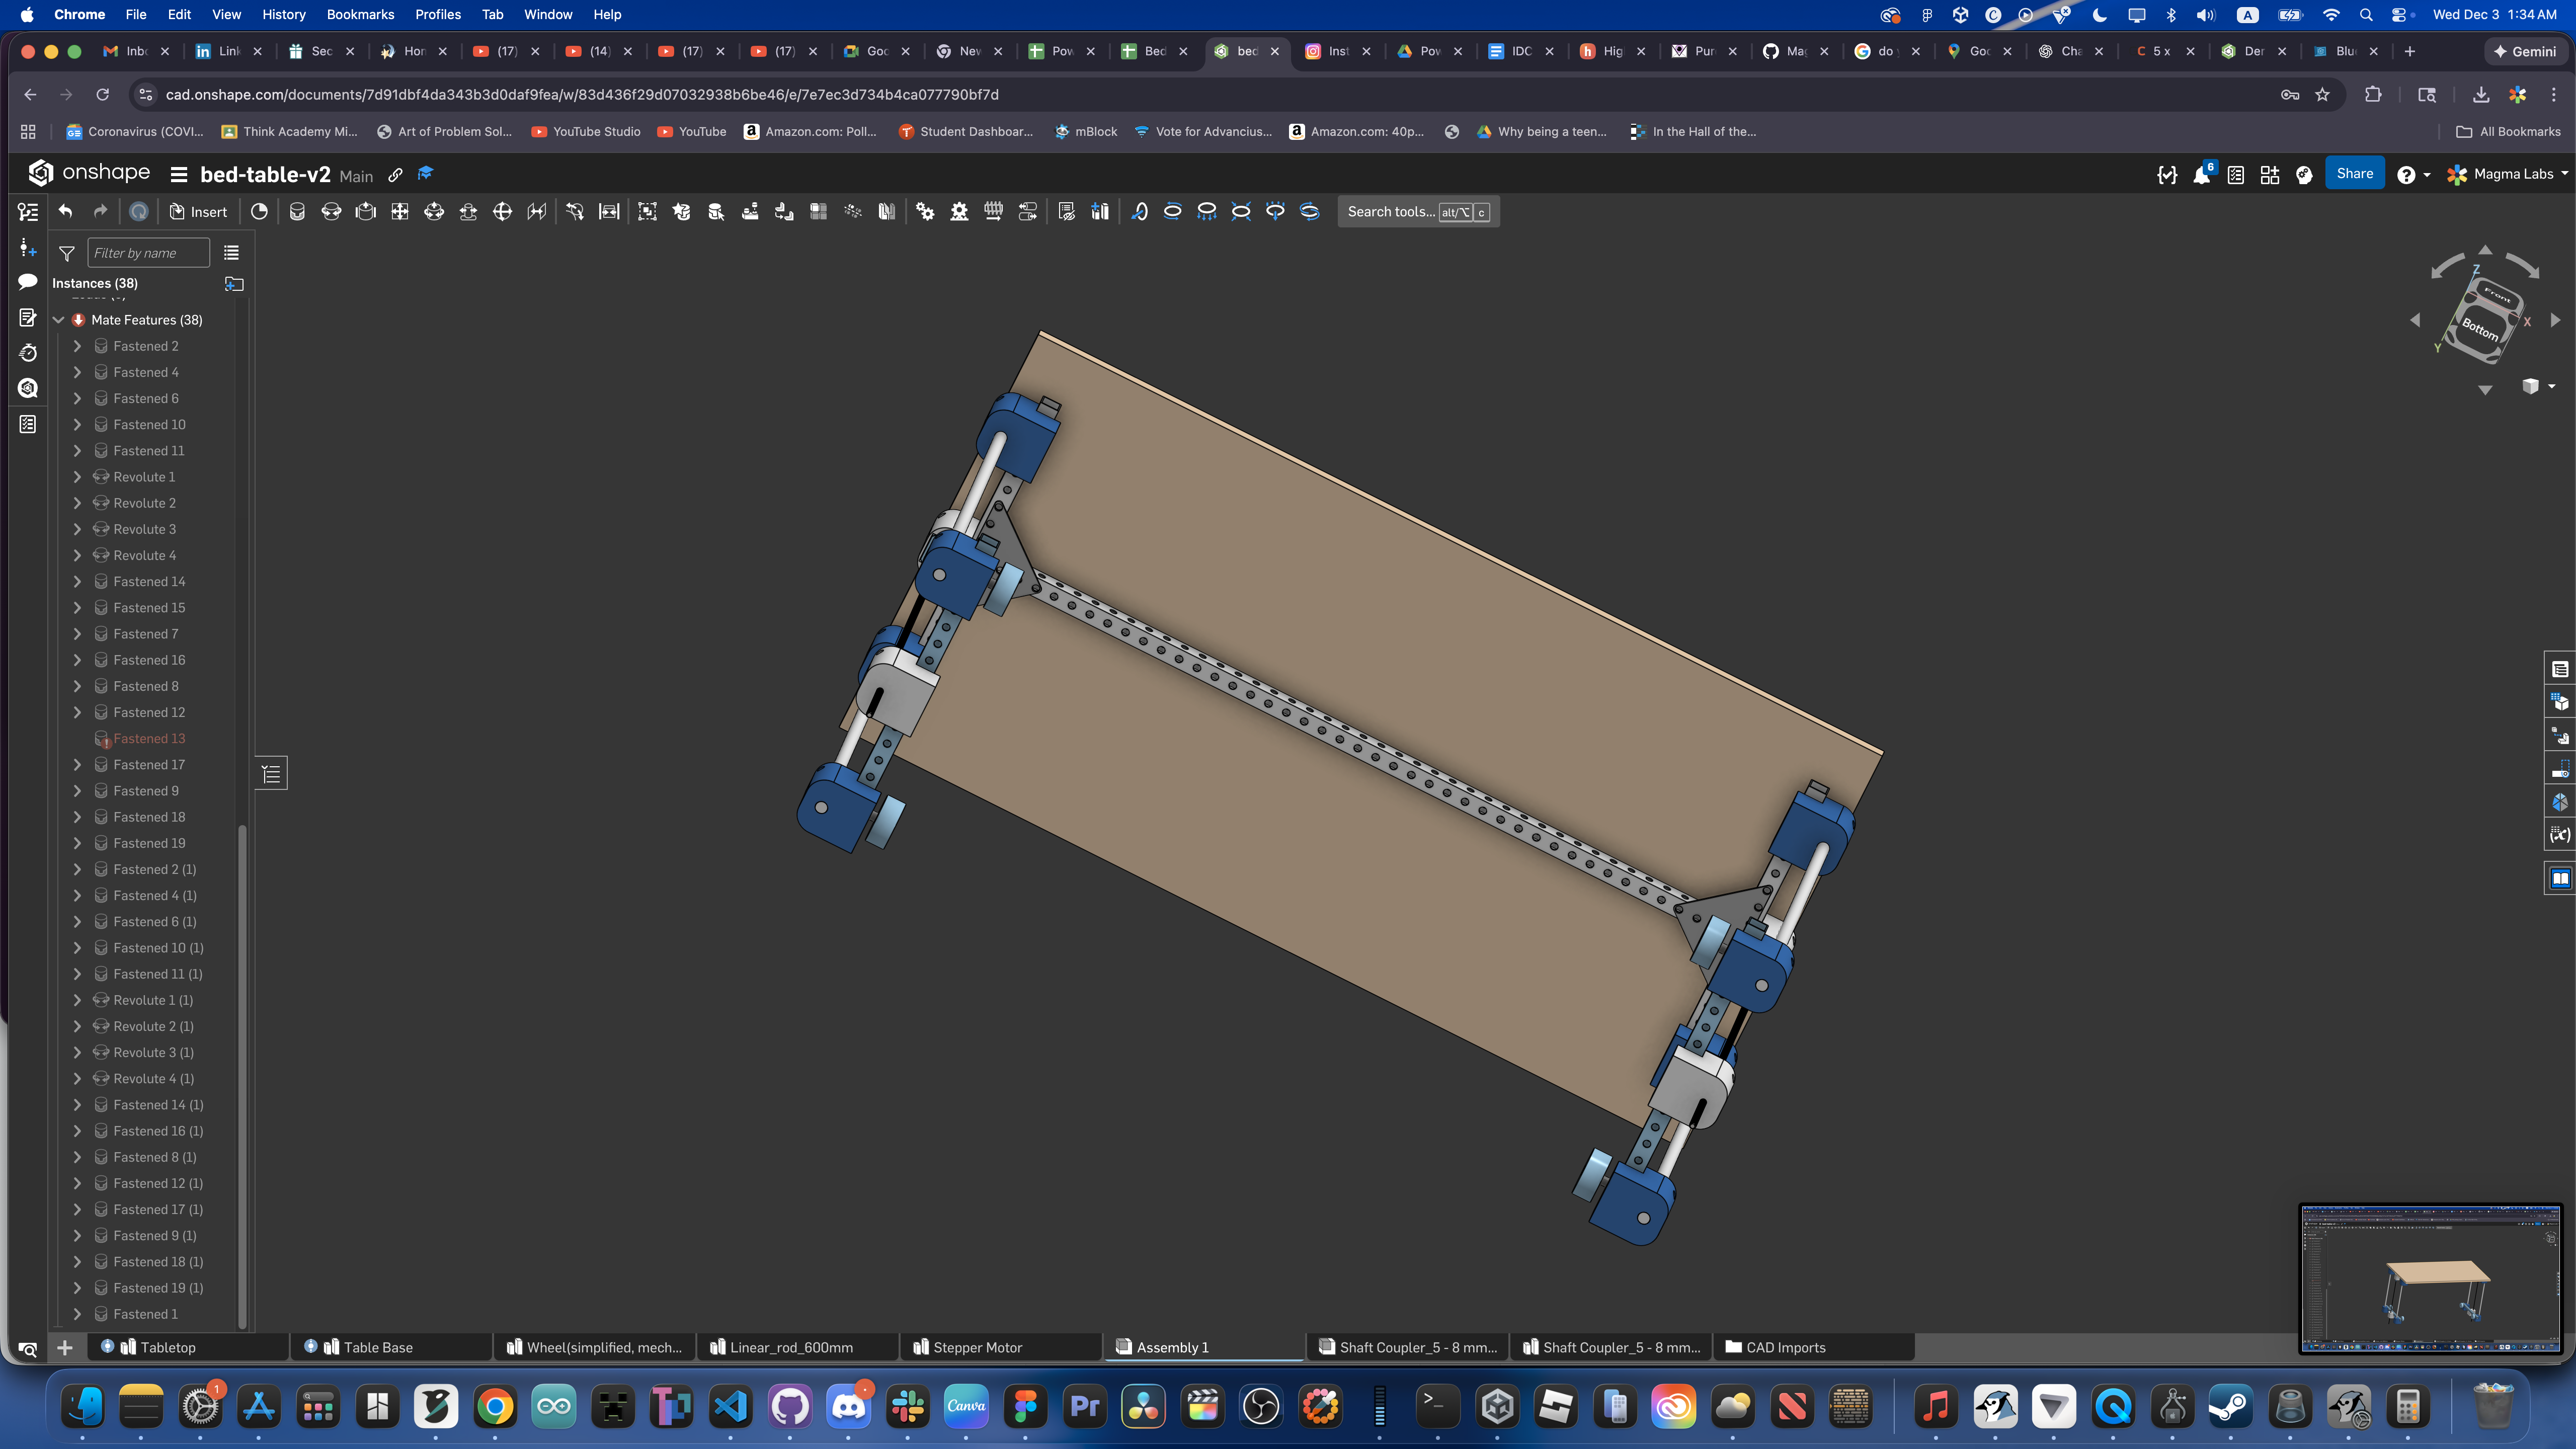Click the filter funnel icon
Viewport: 2576px width, 1449px height.
point(67,253)
